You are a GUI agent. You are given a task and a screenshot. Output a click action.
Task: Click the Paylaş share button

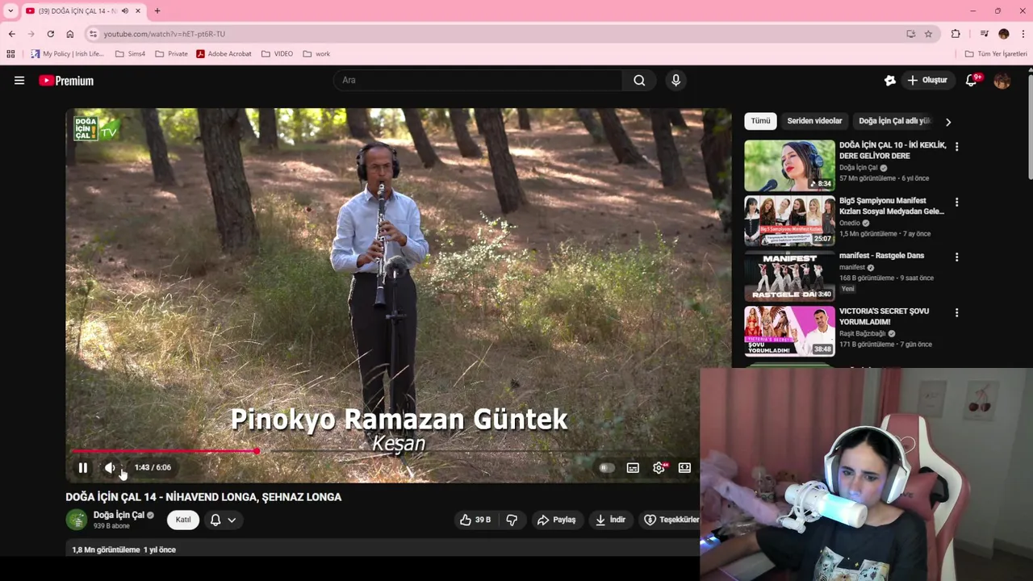[x=557, y=520]
